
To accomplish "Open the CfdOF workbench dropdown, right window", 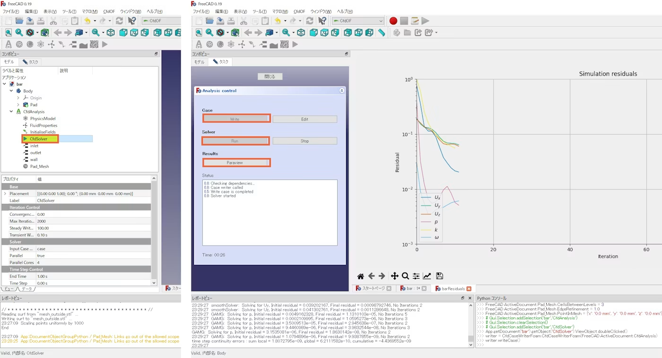I will pos(358,21).
